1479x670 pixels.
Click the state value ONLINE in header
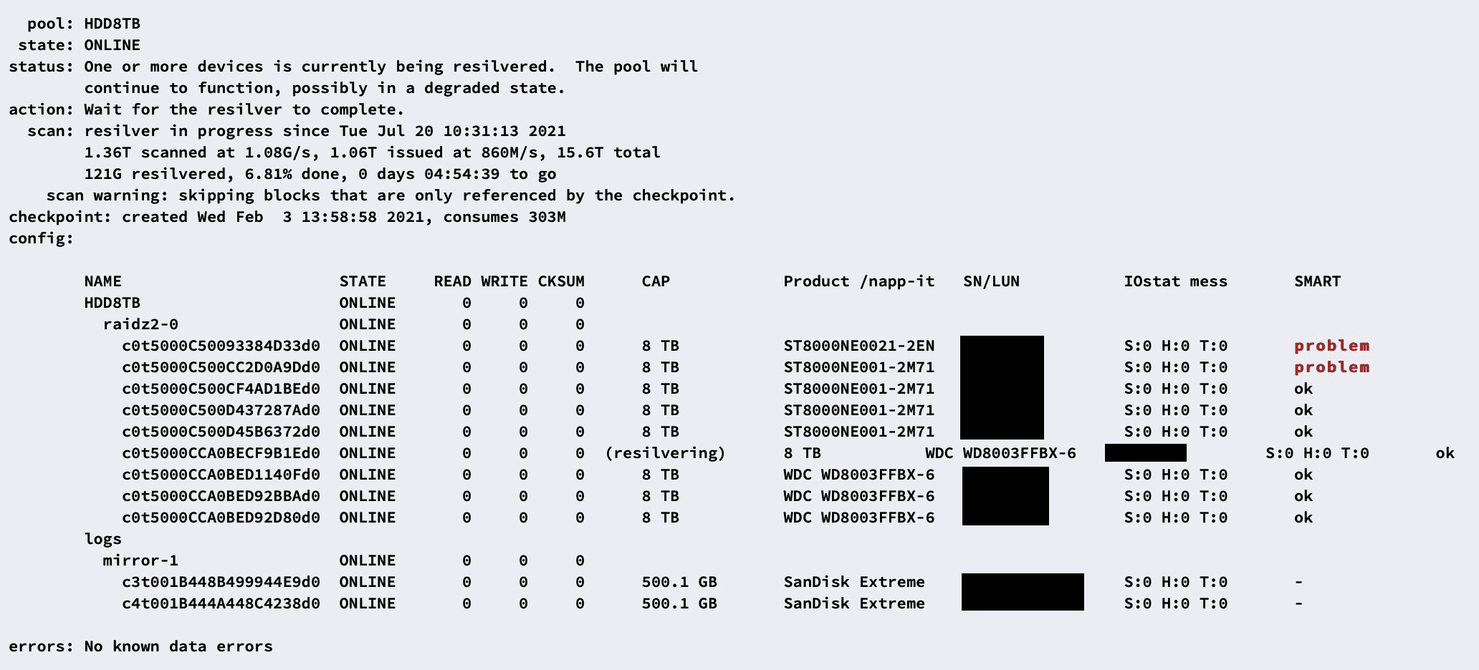[x=112, y=45]
